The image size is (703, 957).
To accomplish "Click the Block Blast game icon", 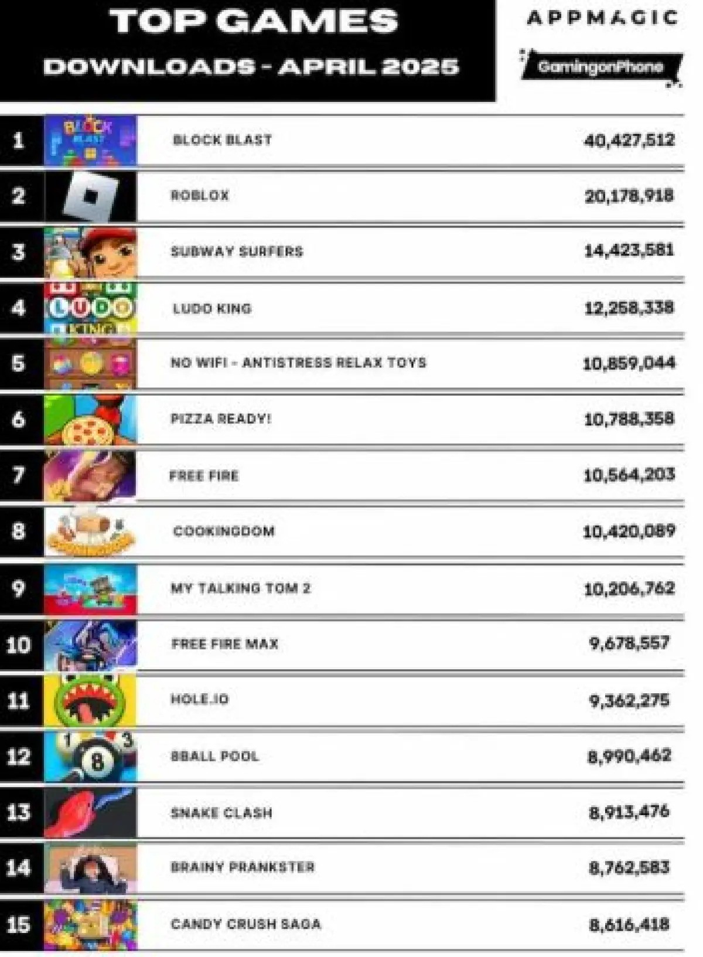I will click(x=90, y=141).
